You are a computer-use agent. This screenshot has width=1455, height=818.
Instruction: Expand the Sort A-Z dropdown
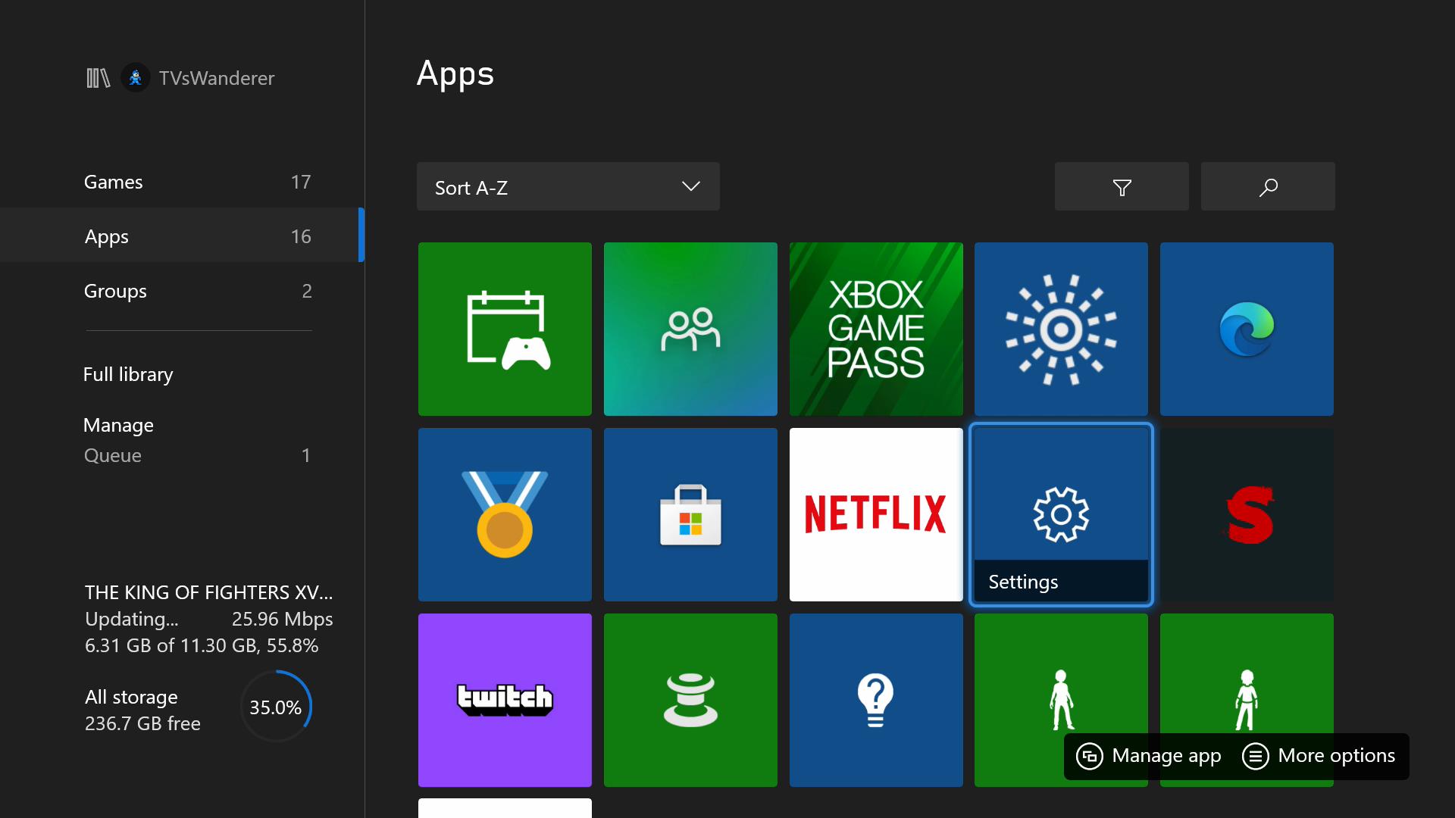(x=568, y=187)
